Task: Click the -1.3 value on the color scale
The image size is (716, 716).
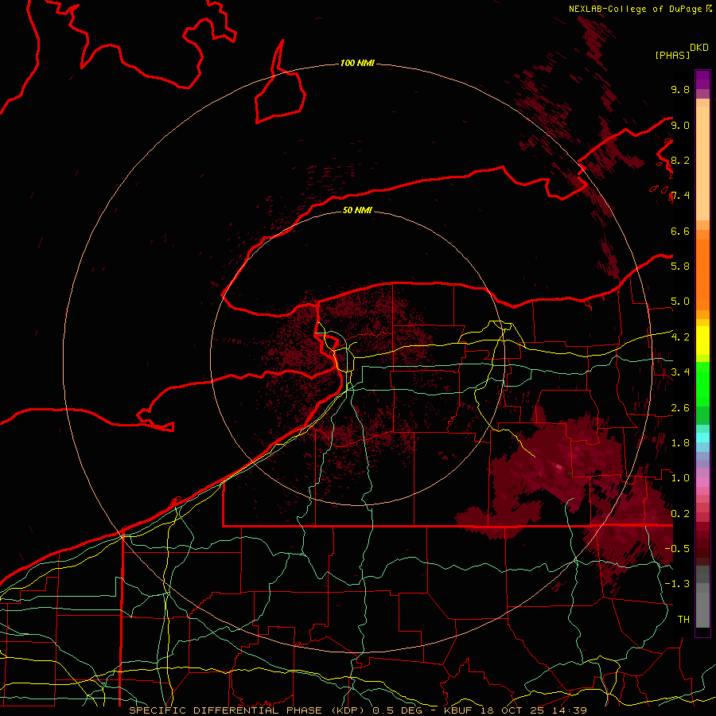Action: pyautogui.click(x=677, y=584)
